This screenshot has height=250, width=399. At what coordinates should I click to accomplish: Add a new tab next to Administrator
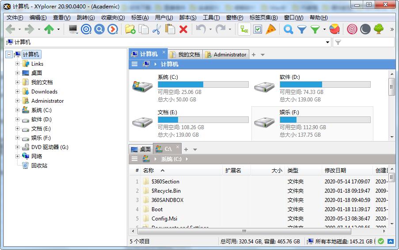point(254,55)
